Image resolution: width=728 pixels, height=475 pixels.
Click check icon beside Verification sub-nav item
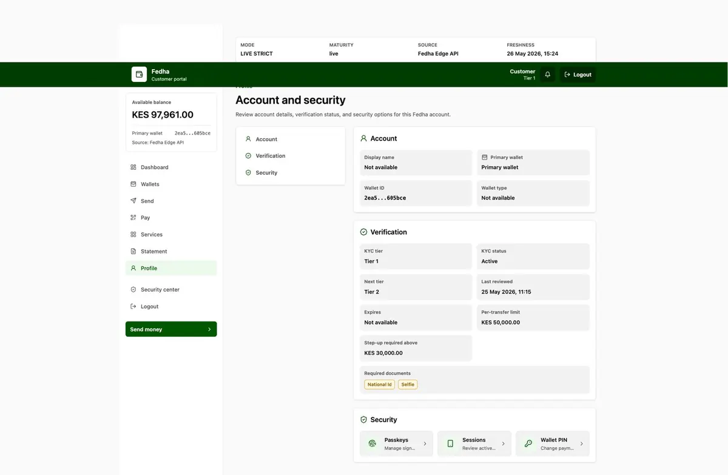(248, 156)
